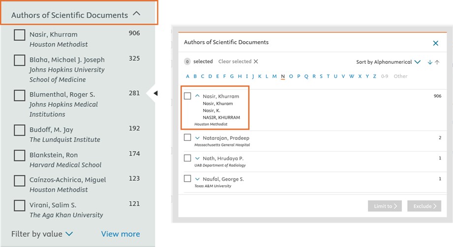Select the Virani, Salim S. checkbox
This screenshot has width=453, height=247.
click(19, 205)
